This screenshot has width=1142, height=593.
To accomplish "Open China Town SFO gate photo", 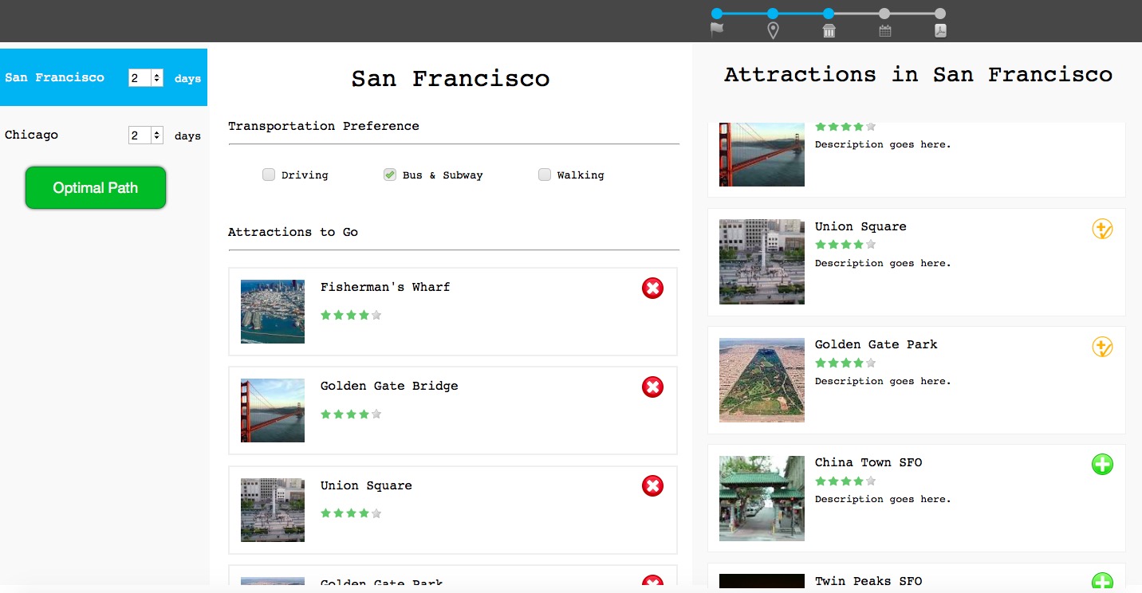I will coord(762,498).
